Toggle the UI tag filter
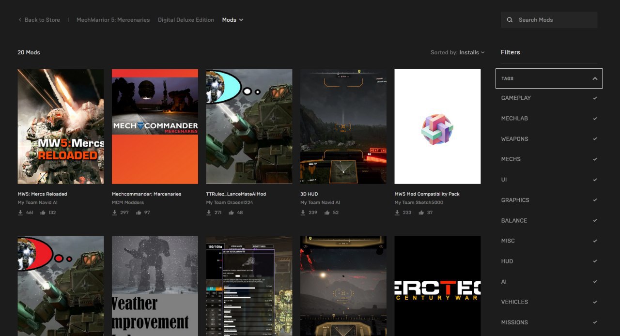Image resolution: width=620 pixels, height=336 pixels. coord(549,179)
